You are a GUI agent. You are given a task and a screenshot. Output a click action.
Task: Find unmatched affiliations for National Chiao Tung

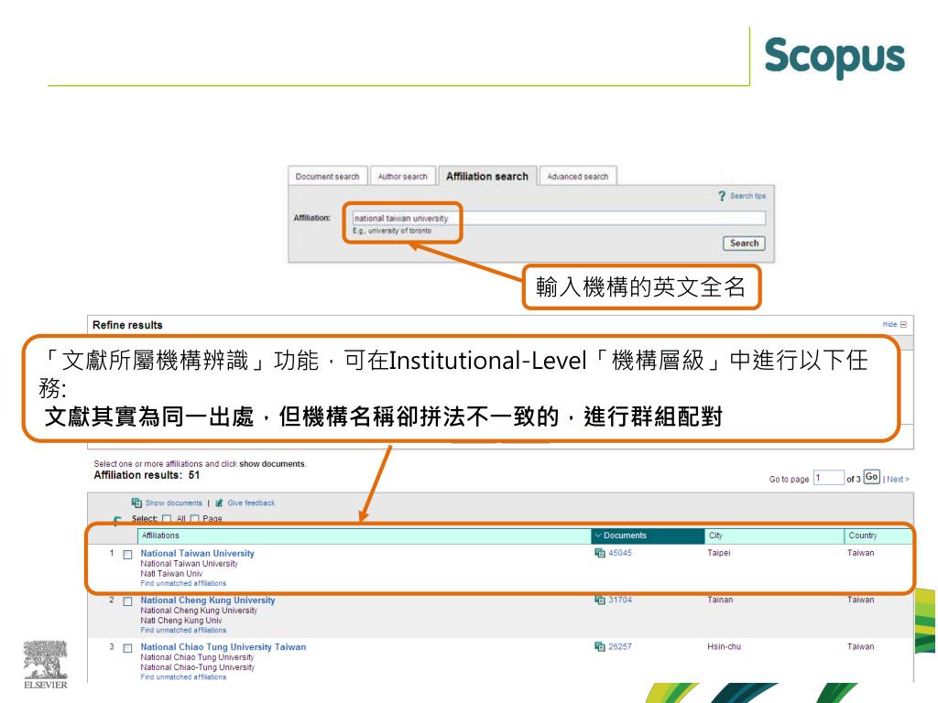183,676
